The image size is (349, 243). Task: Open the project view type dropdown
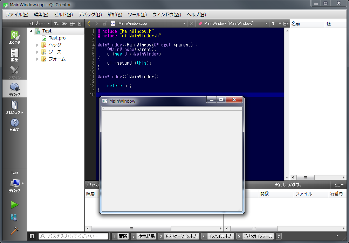pos(39,23)
